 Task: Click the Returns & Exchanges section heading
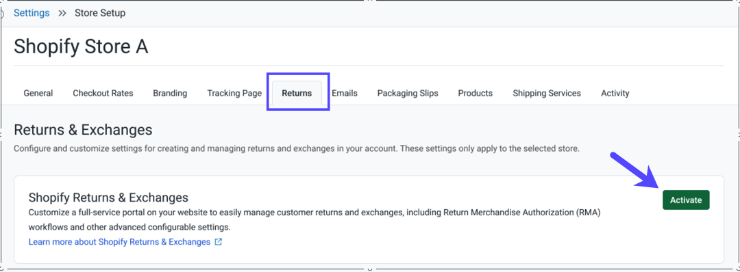tap(83, 130)
